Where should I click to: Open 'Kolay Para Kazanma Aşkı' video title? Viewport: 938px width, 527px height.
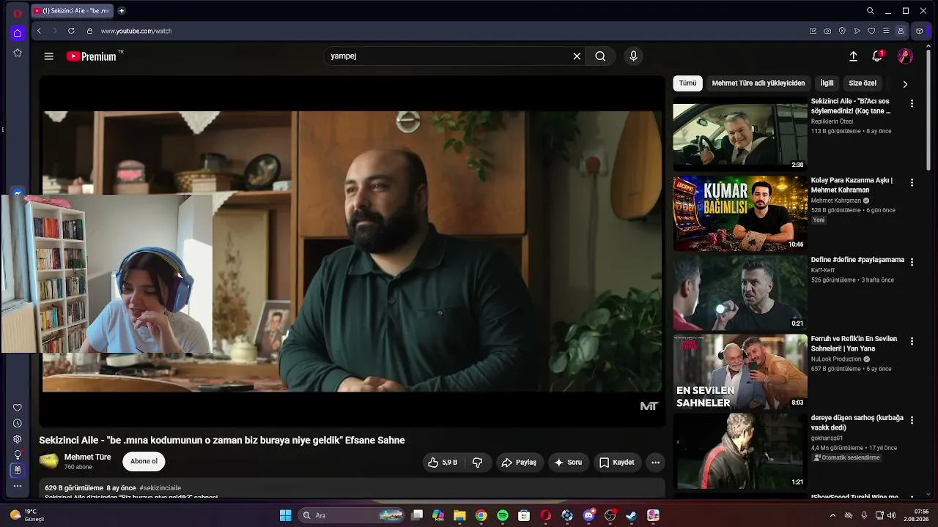pyautogui.click(x=852, y=185)
